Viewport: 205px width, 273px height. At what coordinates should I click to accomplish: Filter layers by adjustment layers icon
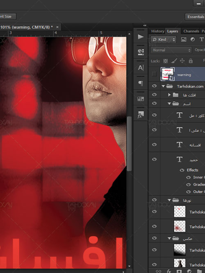coord(193,40)
